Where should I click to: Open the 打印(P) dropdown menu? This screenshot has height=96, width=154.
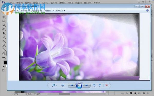[x=25, y=11]
